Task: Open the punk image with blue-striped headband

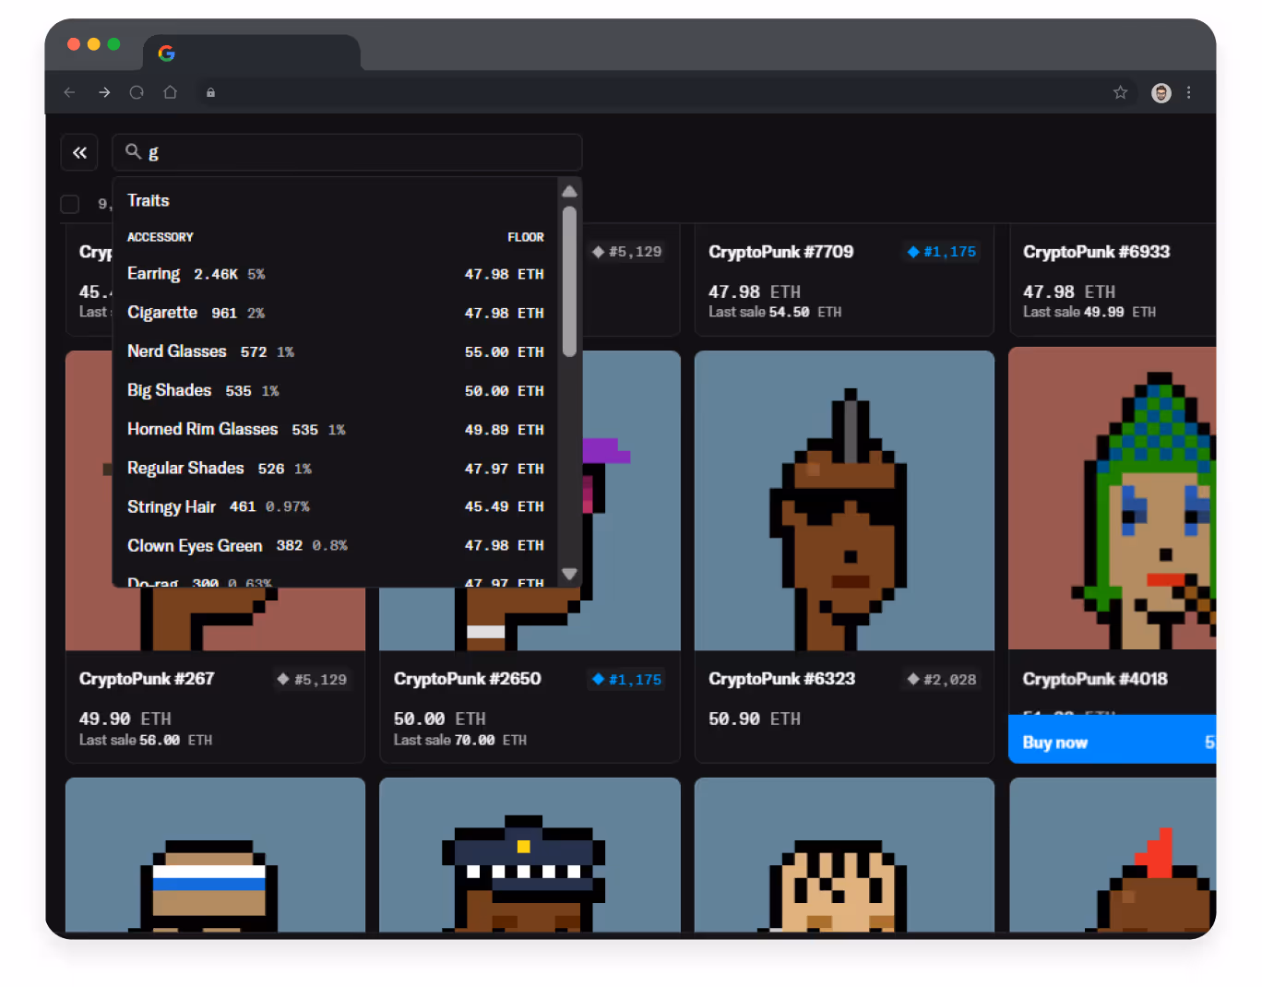Action: (215, 855)
